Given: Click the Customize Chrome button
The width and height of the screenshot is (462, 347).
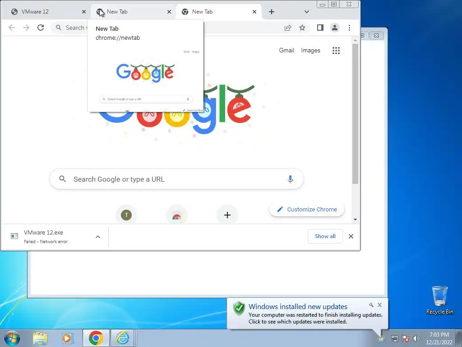Looking at the screenshot, I should point(307,210).
